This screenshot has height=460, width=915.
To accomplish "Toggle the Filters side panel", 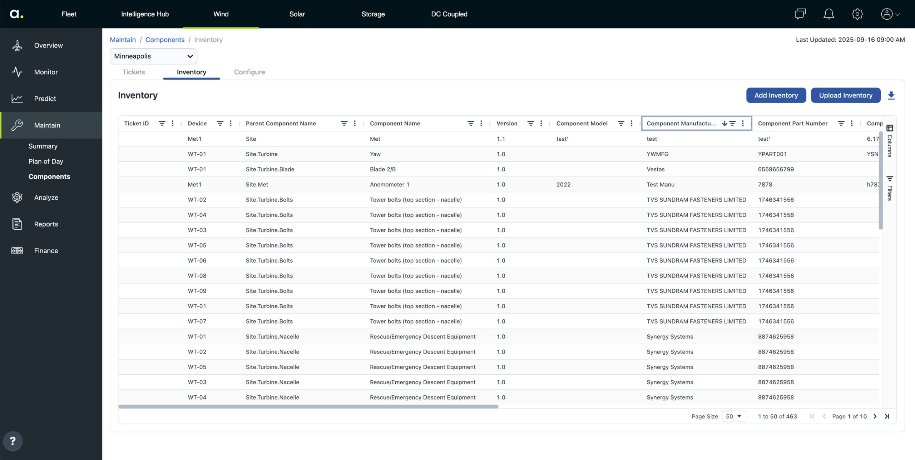I will [890, 188].
